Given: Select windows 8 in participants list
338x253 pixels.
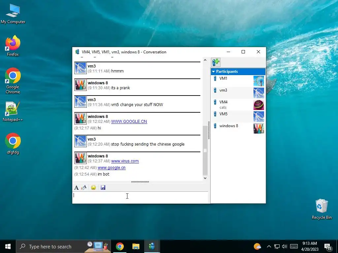Looking at the screenshot, I should coord(238,128).
